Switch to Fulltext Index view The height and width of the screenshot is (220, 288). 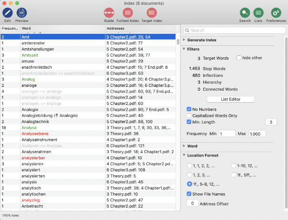click(x=128, y=13)
